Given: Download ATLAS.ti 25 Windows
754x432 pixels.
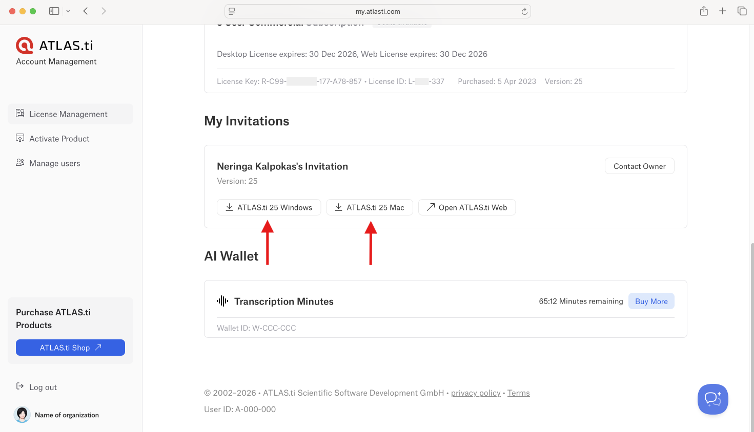Looking at the screenshot, I should (269, 207).
